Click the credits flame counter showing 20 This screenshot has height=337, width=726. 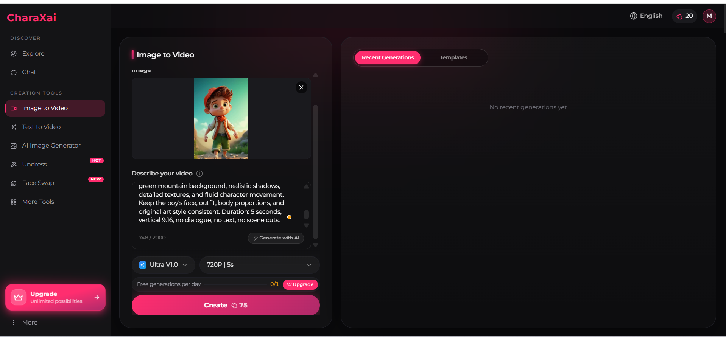[684, 16]
